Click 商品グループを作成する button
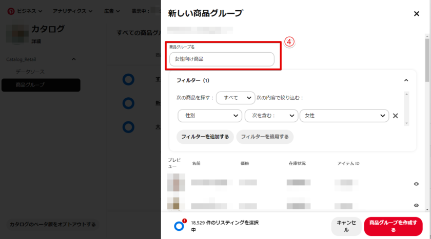The image size is (431, 239). pos(393,226)
